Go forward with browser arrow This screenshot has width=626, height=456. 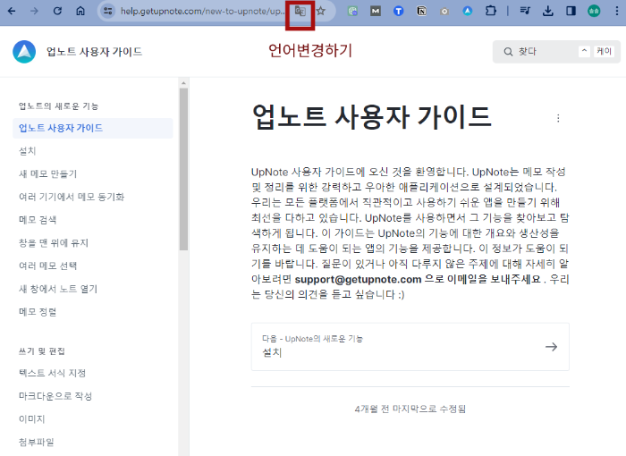34,11
